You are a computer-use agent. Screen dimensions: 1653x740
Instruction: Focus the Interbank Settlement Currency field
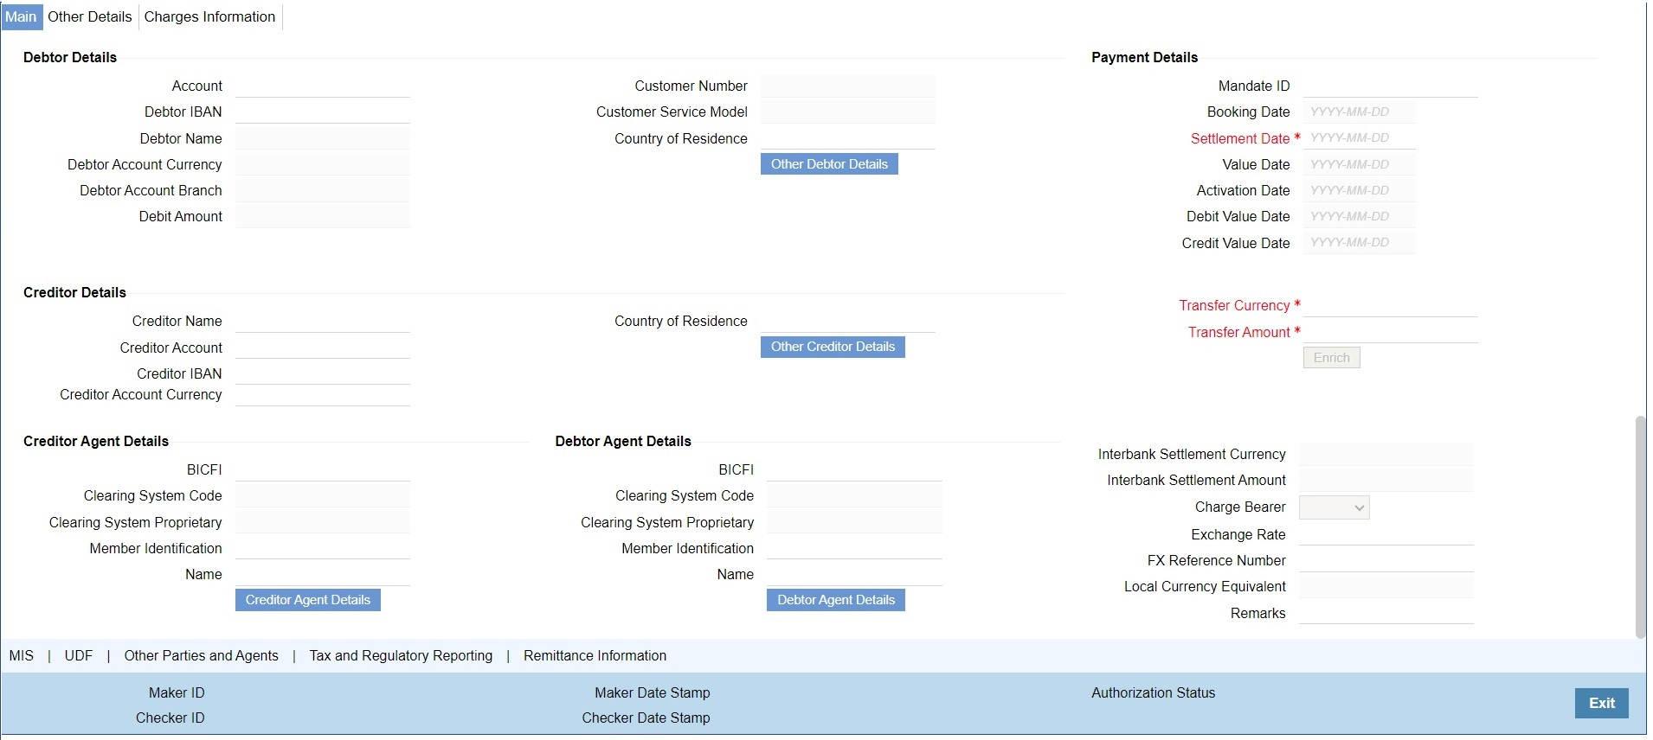1386,454
